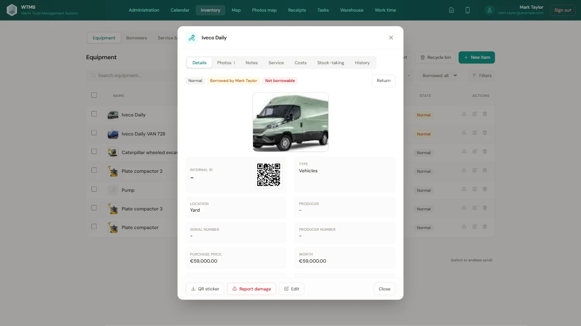This screenshot has height=326, width=581.
Task: Click Switch to endless scroll link
Action: 471,260
